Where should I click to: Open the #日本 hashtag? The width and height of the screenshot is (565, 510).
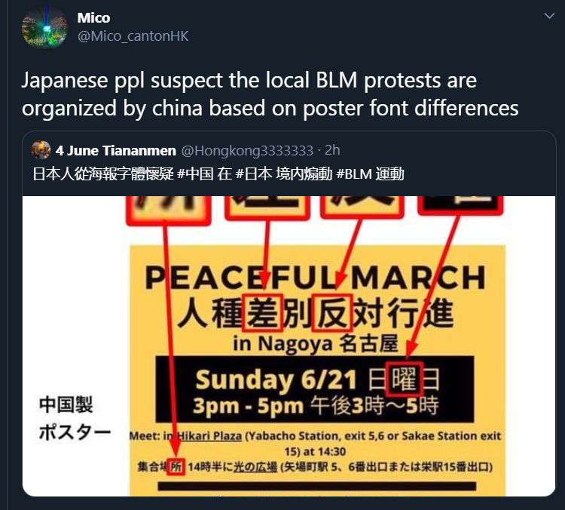[253, 174]
